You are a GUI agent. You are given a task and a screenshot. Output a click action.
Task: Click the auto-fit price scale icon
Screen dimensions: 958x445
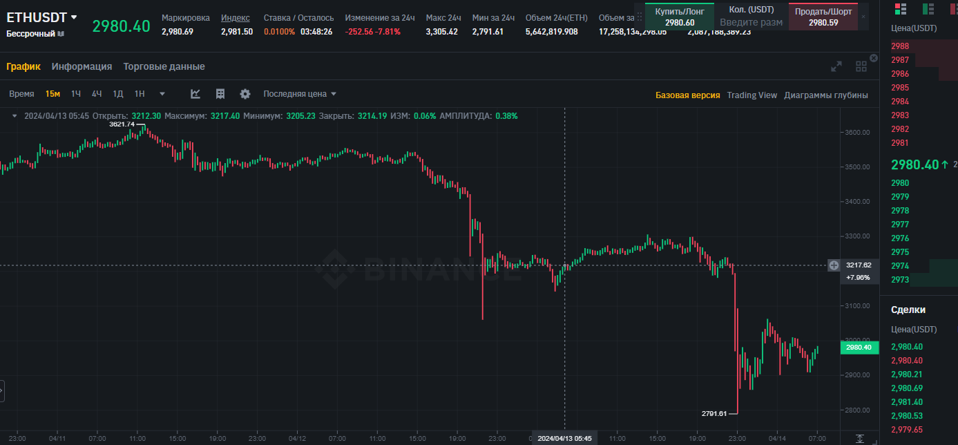(860, 438)
